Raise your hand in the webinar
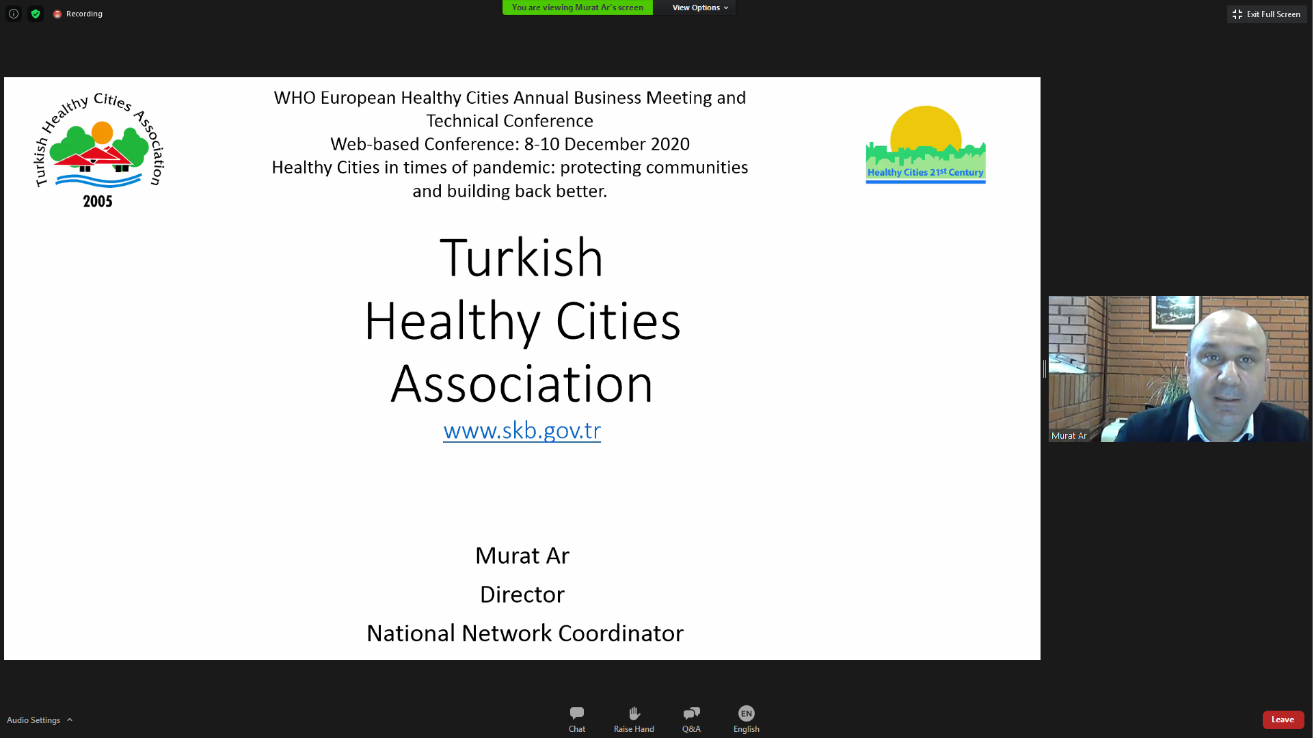The image size is (1314, 738). (x=634, y=720)
